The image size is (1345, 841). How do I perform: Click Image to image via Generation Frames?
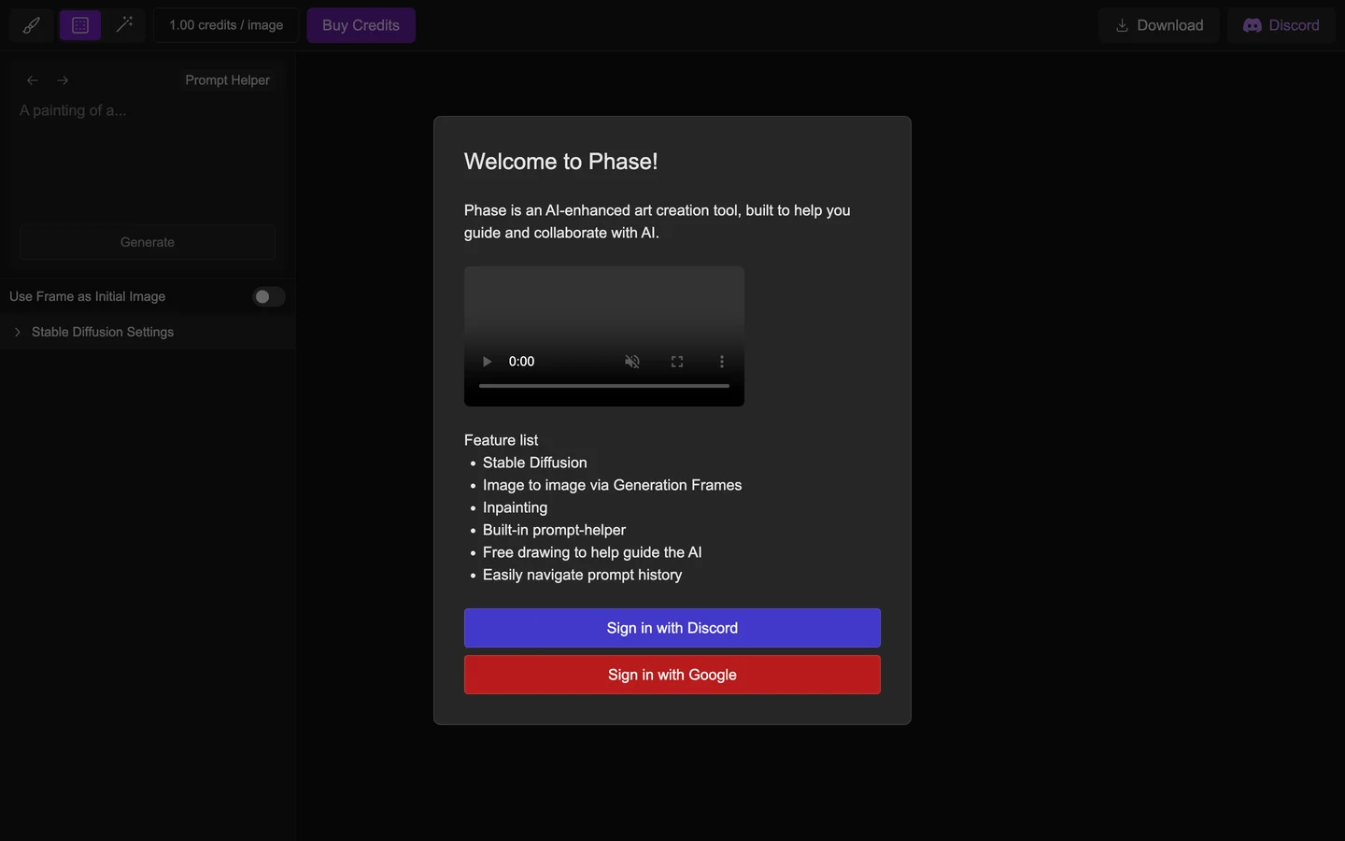pos(613,485)
